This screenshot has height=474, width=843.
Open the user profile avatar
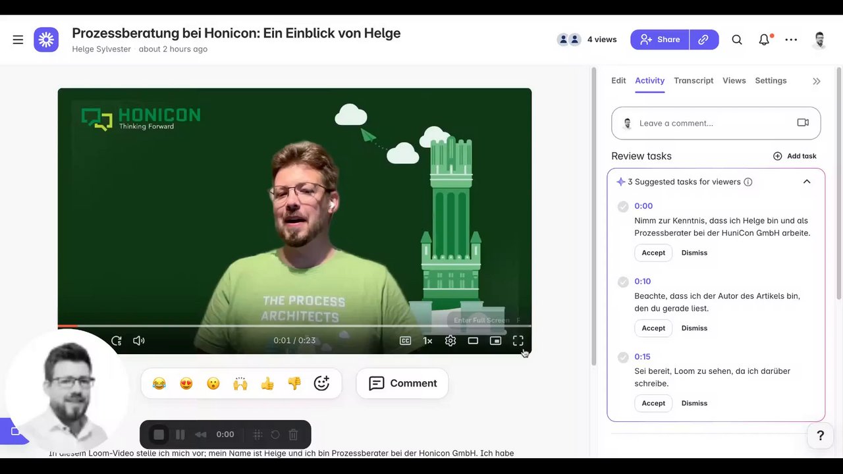point(820,39)
